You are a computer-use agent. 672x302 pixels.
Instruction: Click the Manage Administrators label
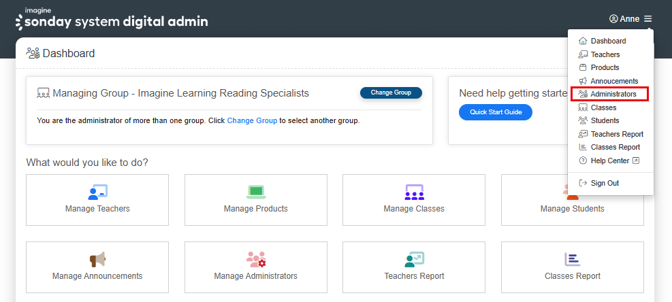click(x=256, y=276)
